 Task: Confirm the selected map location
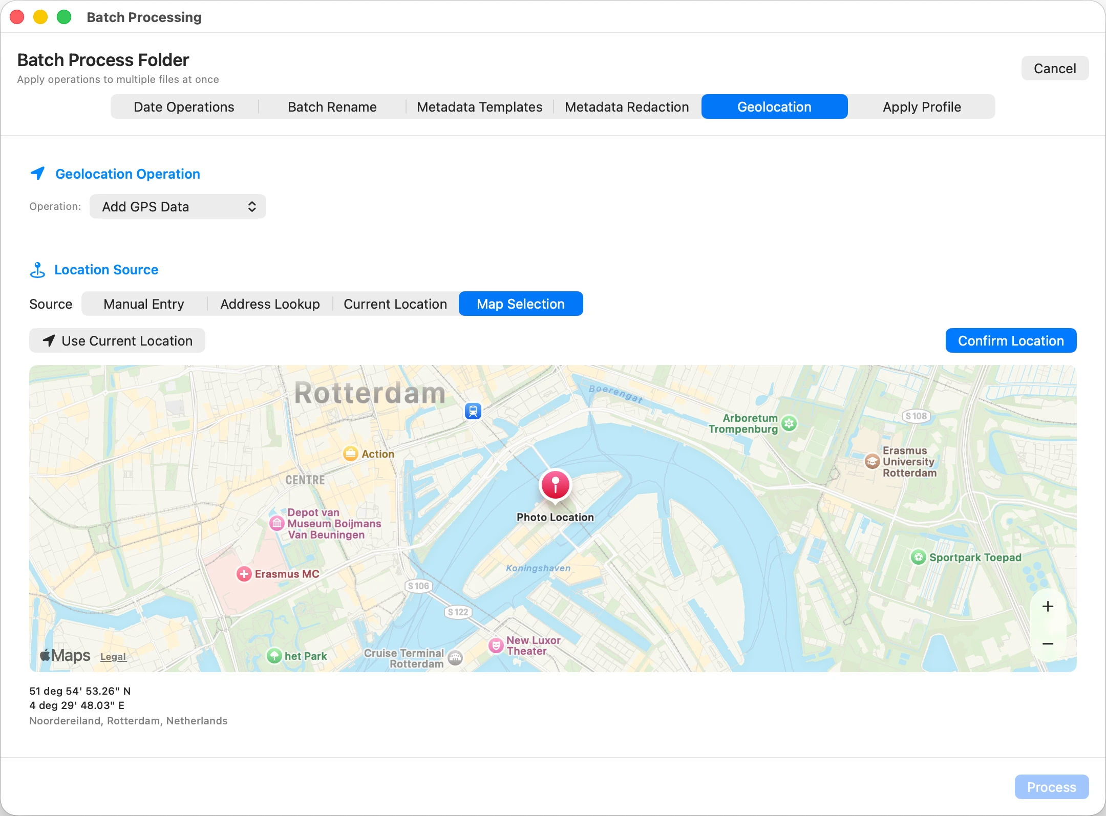point(1011,341)
